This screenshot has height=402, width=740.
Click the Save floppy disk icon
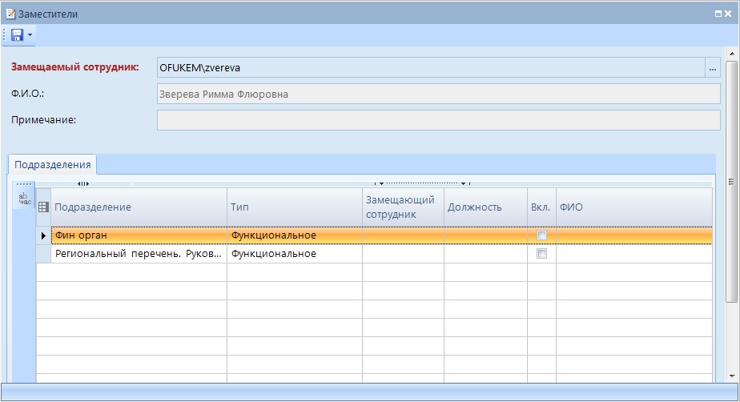point(17,35)
